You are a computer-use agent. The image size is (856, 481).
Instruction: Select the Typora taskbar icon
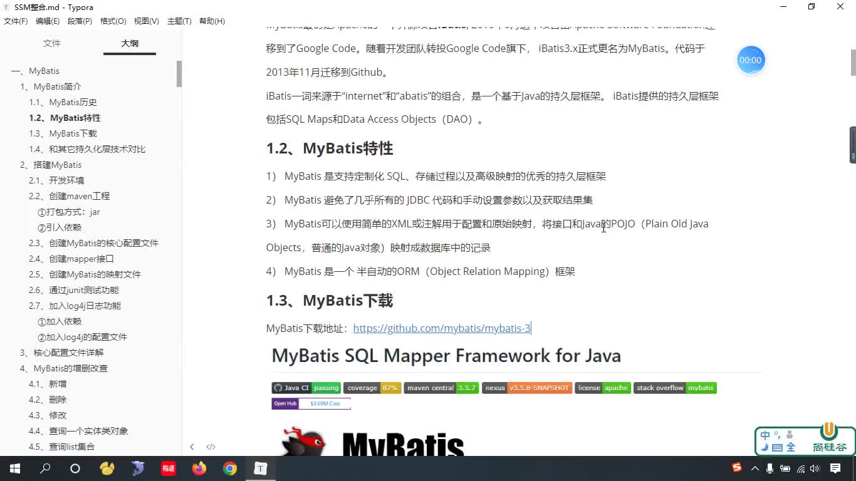pos(260,468)
